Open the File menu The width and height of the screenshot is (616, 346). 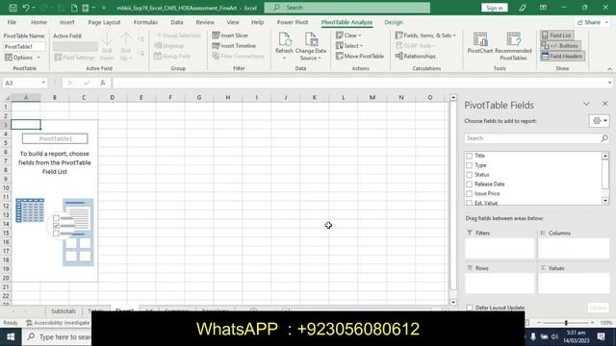12,22
